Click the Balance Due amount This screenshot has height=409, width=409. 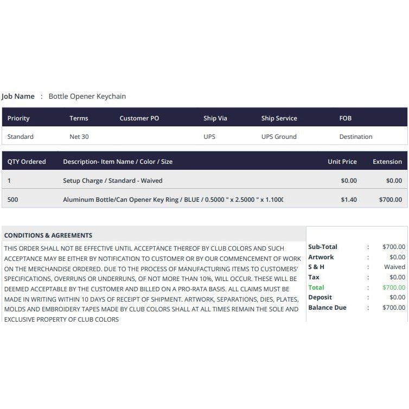pyautogui.click(x=394, y=308)
